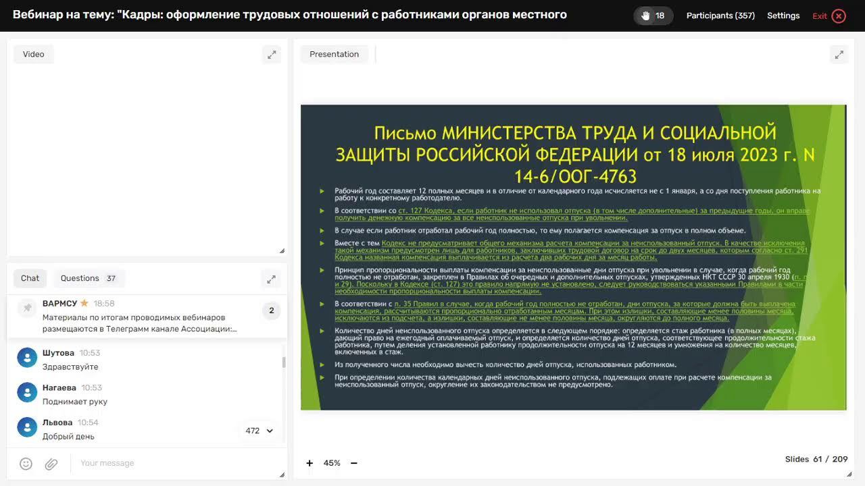Screen dimensions: 865x486
Task: Click Шутова's avatar in chat
Action: (27, 357)
